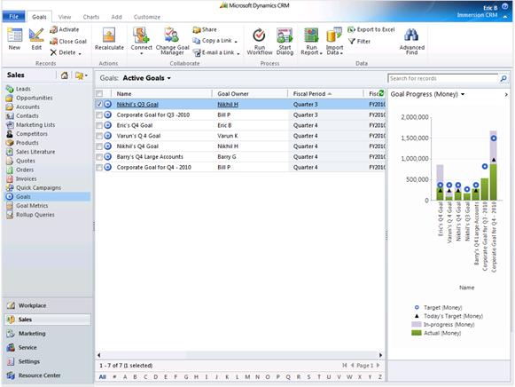Open the Active Goals view dropdown
Image resolution: width=515 pixels, height=387 pixels.
pos(169,78)
